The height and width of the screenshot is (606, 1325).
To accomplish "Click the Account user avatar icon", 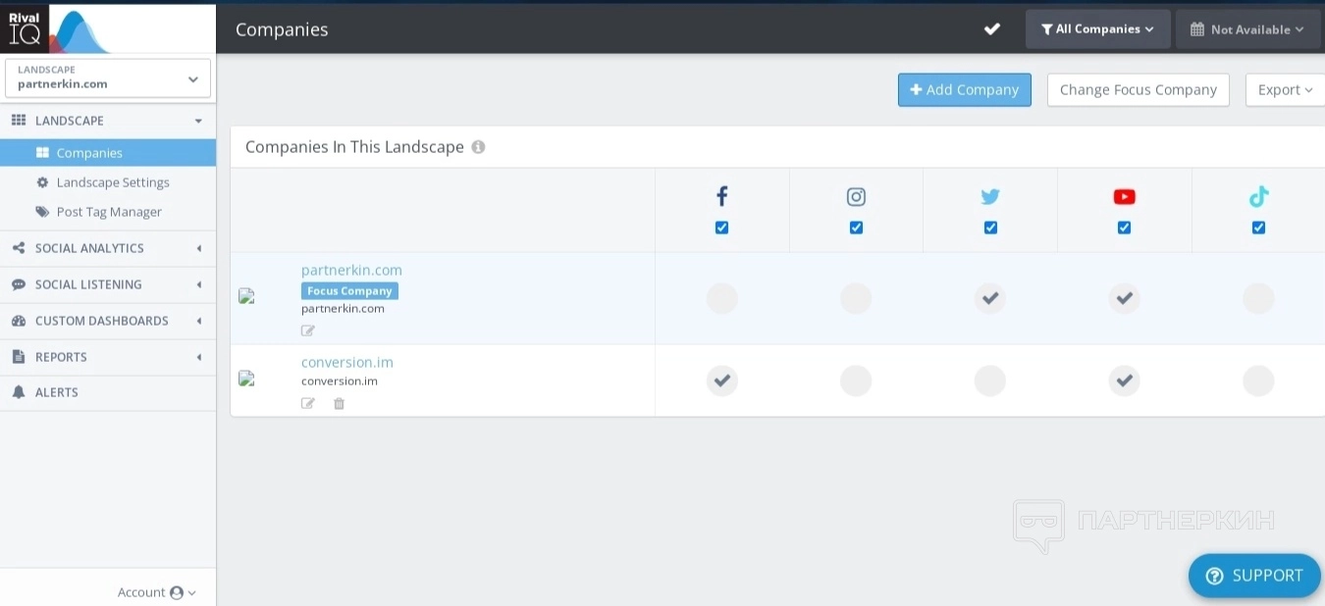I will coord(177,592).
